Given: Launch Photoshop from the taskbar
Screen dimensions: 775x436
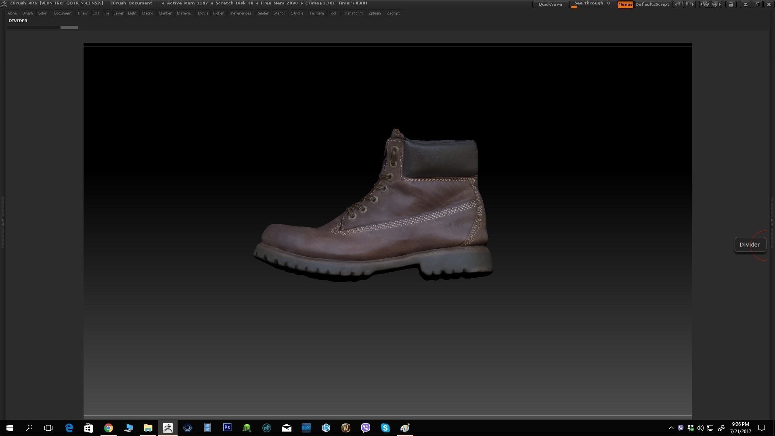Looking at the screenshot, I should coord(227,428).
